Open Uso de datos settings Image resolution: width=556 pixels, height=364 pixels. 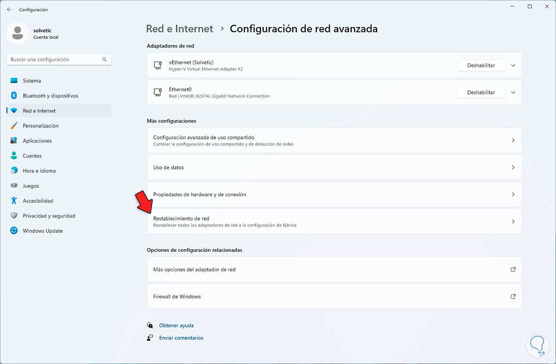[334, 167]
